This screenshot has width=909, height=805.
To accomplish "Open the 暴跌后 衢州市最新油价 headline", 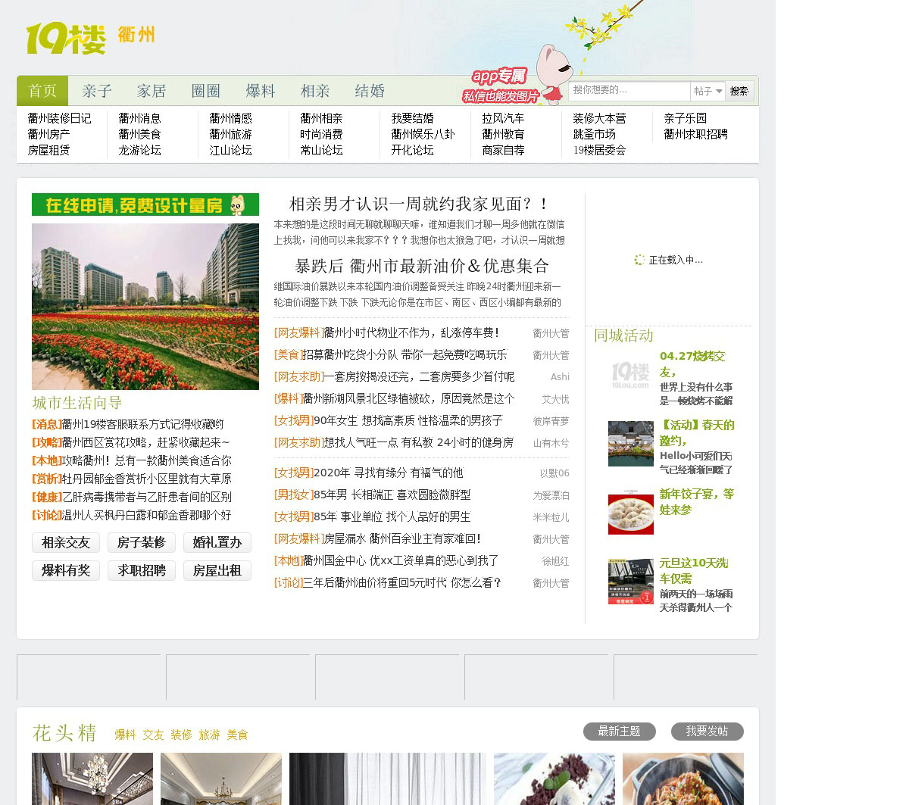I will coord(421,266).
